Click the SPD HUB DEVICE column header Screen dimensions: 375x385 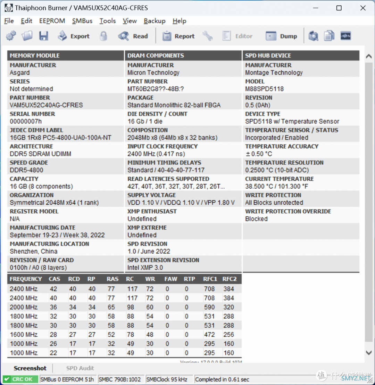point(301,56)
